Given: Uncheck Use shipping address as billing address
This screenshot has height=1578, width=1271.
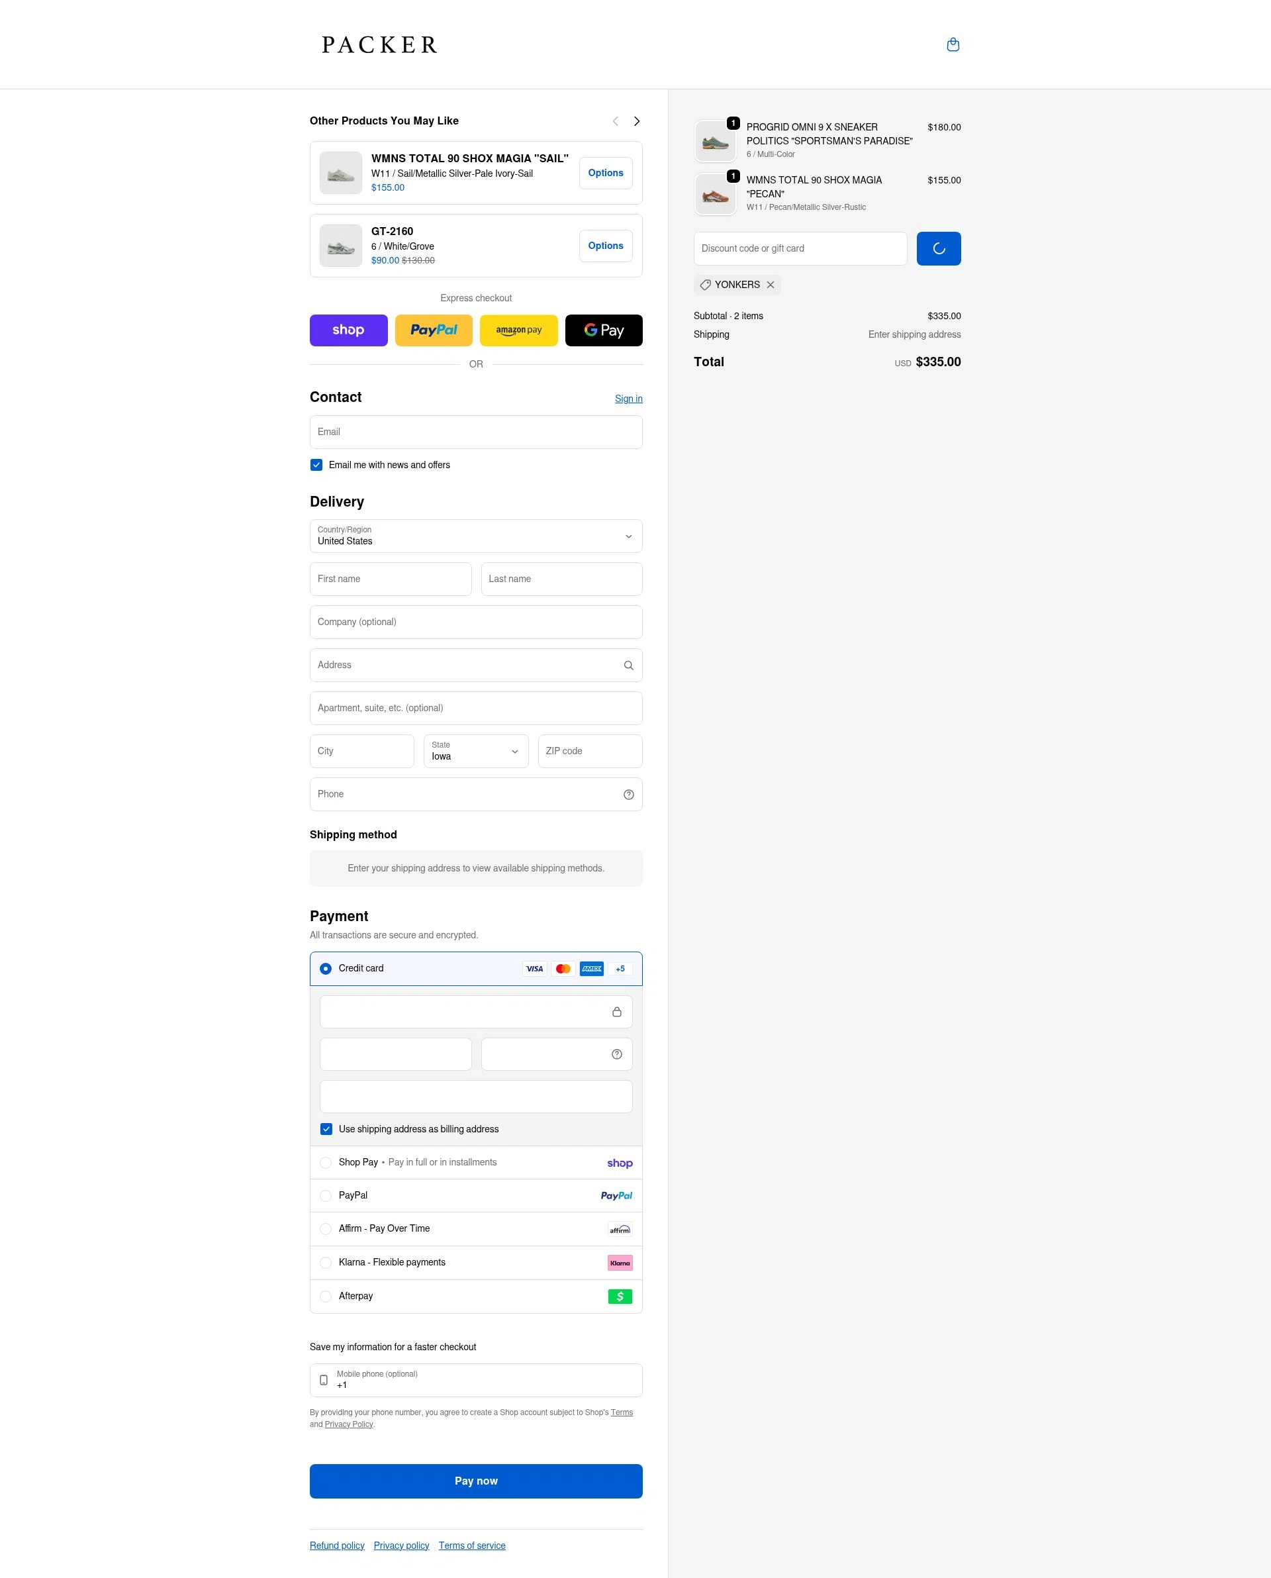Looking at the screenshot, I should [326, 1128].
